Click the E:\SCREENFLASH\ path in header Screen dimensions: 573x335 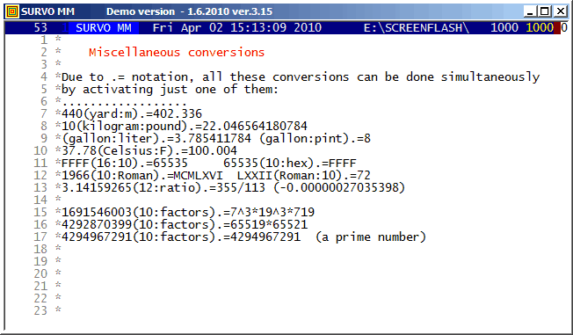point(417,28)
